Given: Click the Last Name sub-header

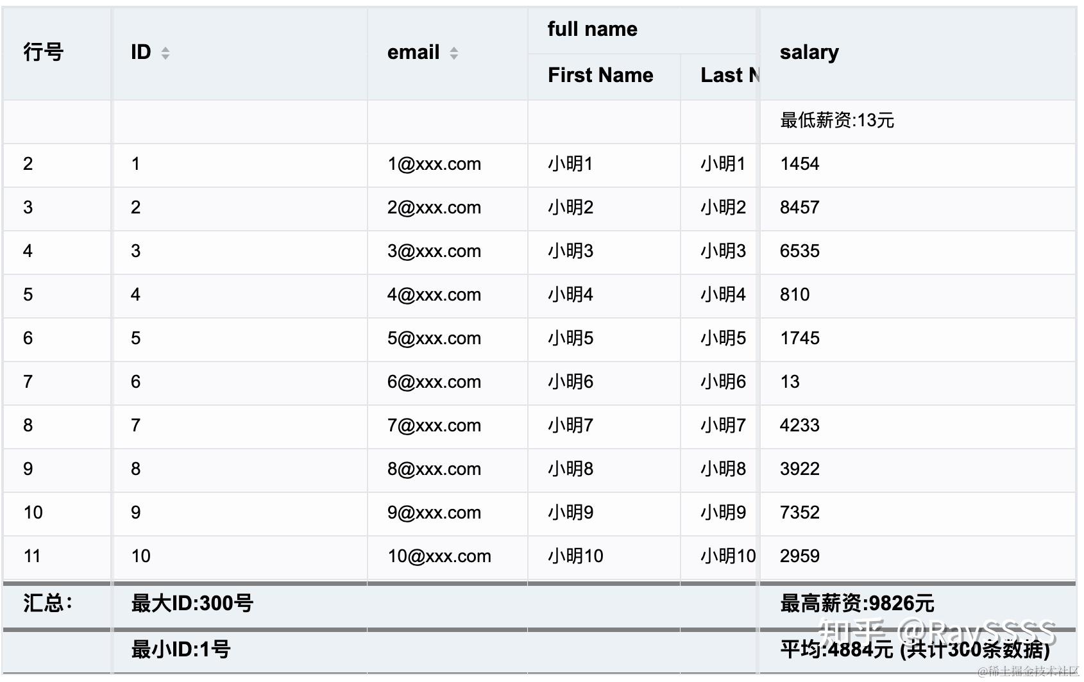Looking at the screenshot, I should tap(728, 75).
